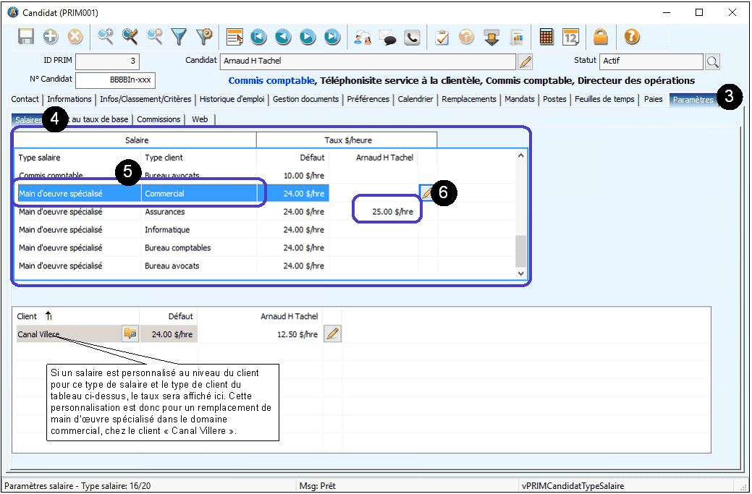
Task: Click the phone icon in toolbar
Action: tap(412, 37)
